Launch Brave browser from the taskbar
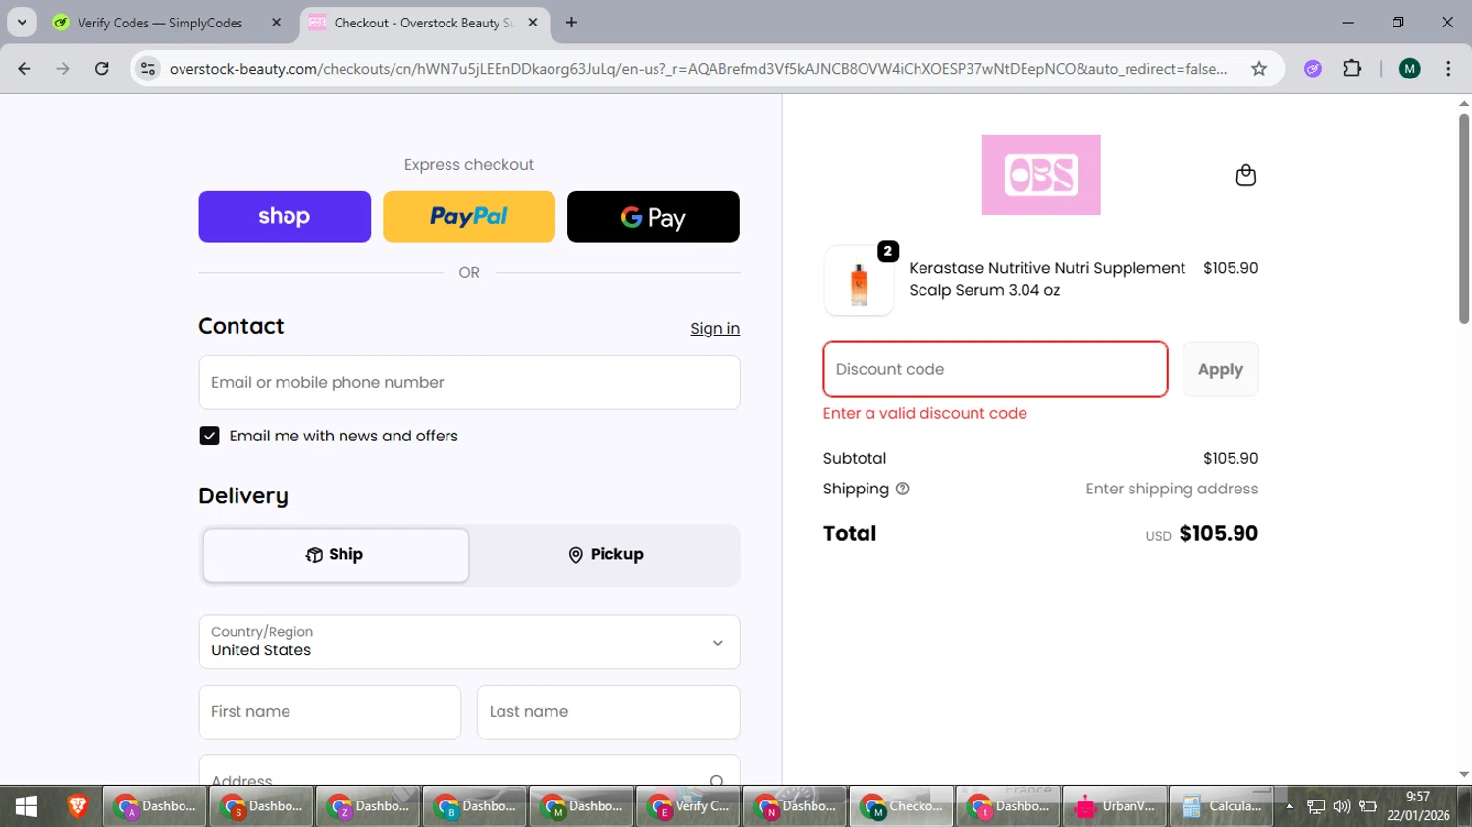 coord(78,806)
